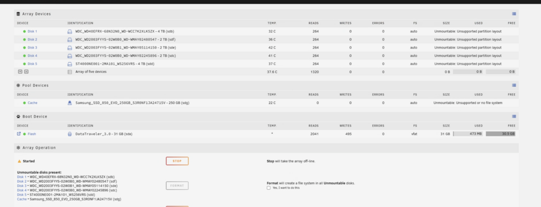
Task: Click Disk 3 temperature value 42 C
Action: pyautogui.click(x=272, y=48)
